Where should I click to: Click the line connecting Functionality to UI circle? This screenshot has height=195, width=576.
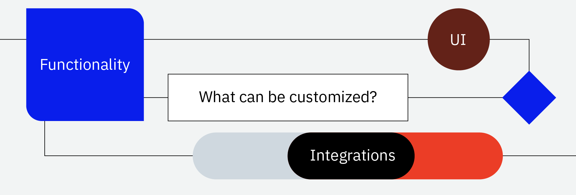point(285,39)
